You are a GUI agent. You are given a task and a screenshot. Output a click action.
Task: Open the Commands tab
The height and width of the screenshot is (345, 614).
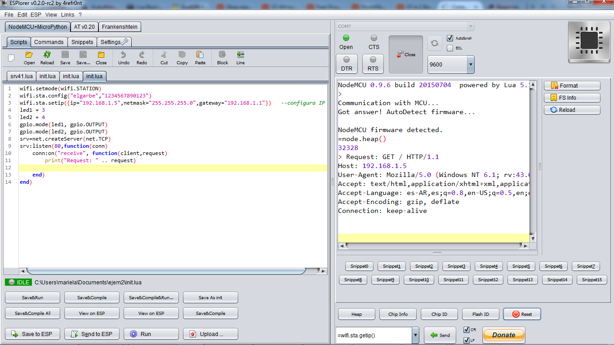(x=49, y=42)
